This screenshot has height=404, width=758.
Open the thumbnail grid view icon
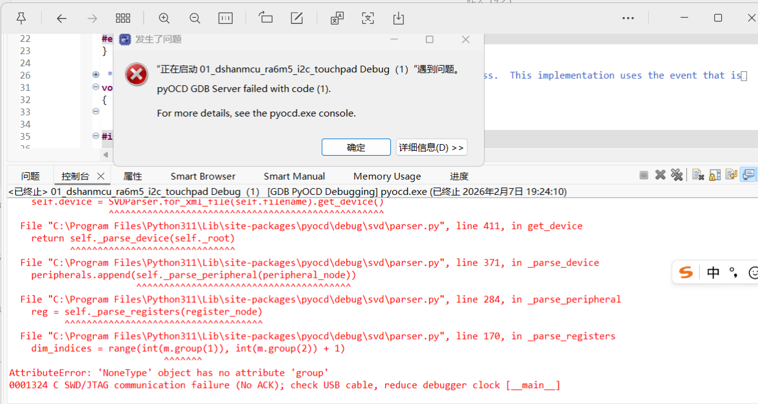coord(123,18)
